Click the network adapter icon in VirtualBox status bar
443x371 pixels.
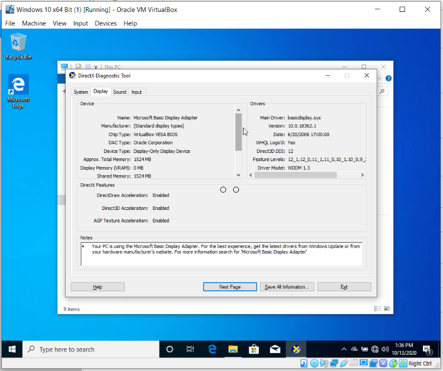tap(333, 363)
